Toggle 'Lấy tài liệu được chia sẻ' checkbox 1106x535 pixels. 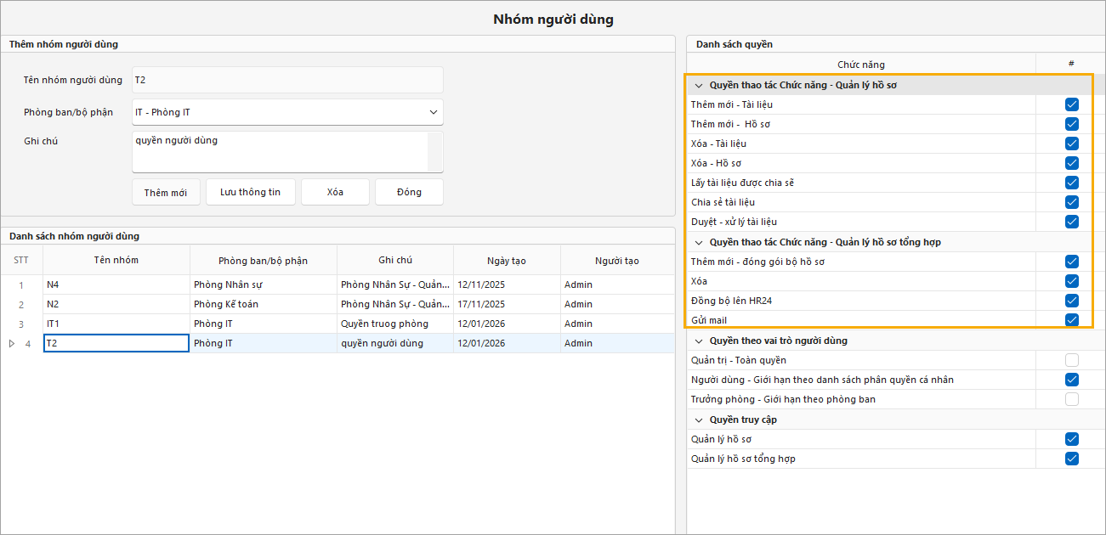pos(1071,183)
